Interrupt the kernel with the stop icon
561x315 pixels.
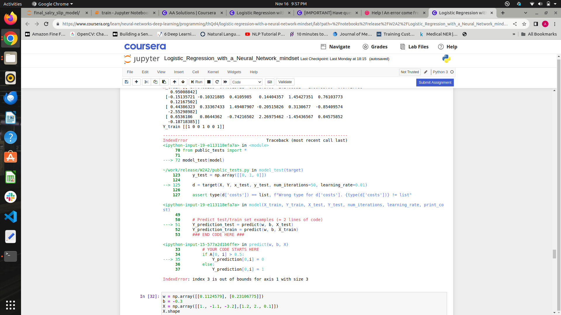coord(209,82)
